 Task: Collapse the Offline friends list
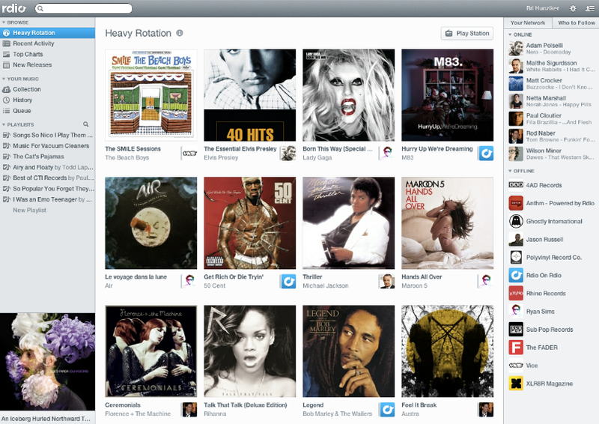(x=510, y=171)
